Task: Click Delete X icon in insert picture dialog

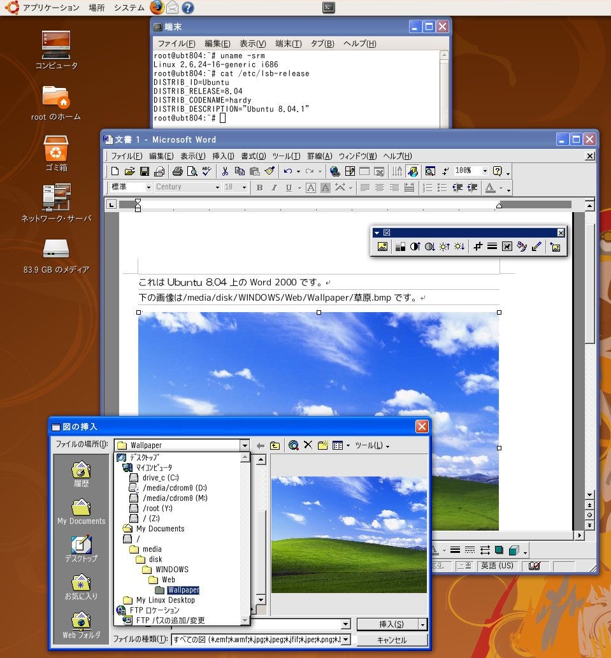Action: (308, 445)
